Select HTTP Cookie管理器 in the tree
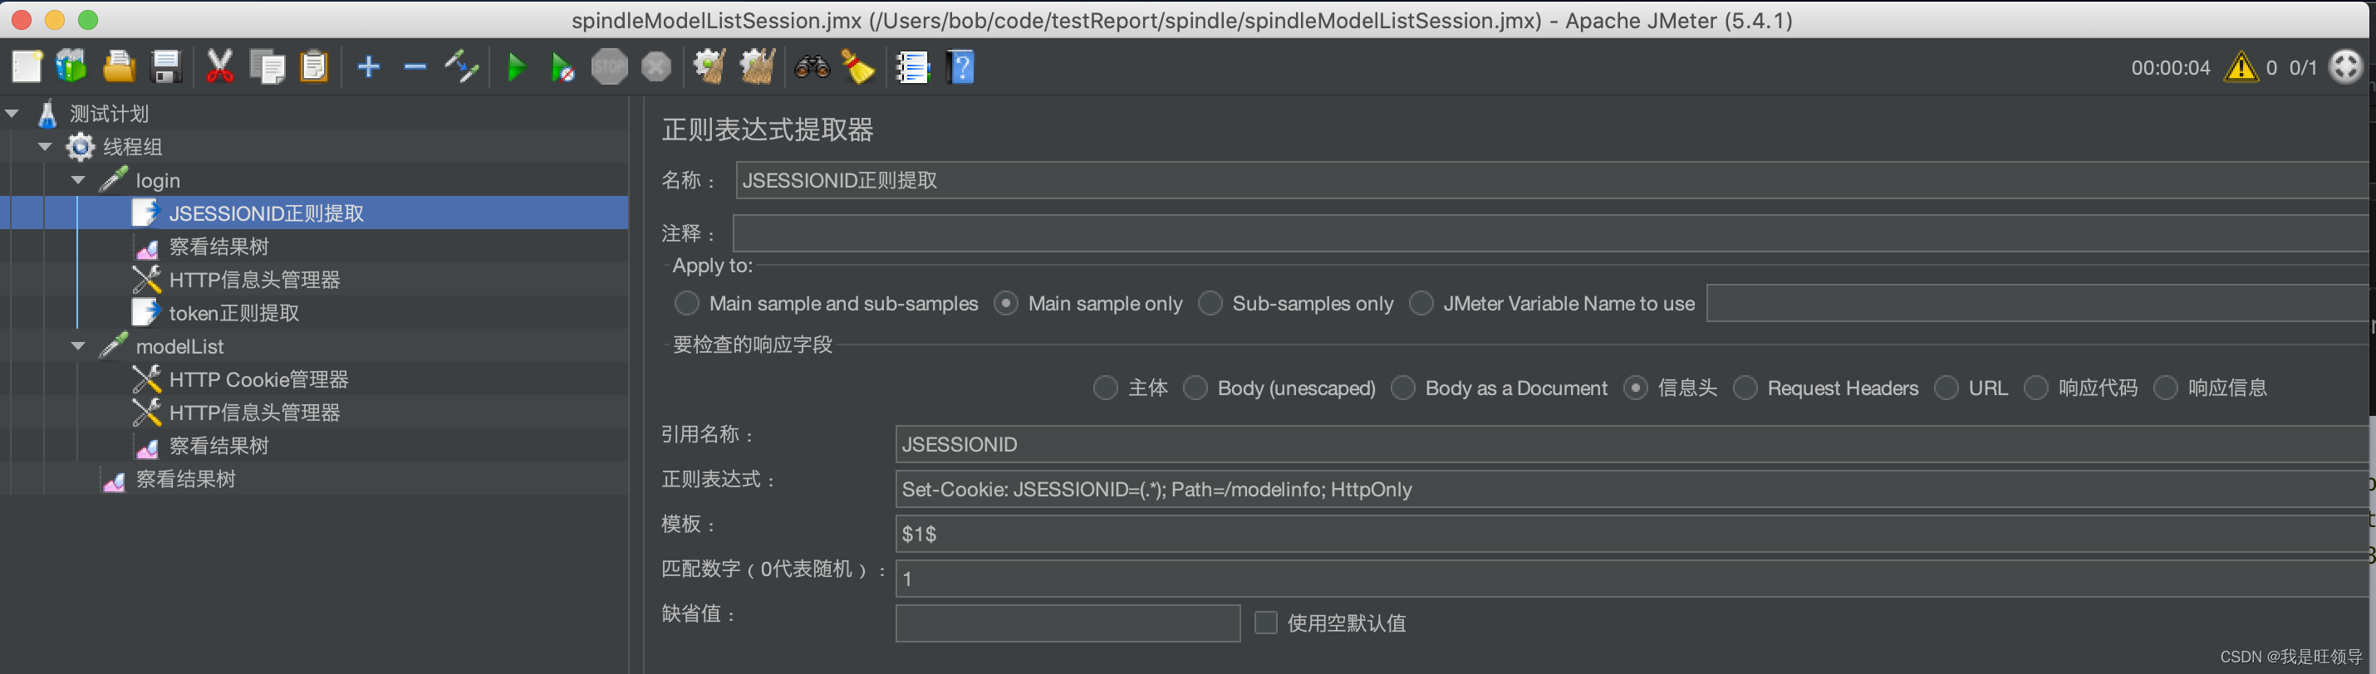2376x674 pixels. click(258, 380)
